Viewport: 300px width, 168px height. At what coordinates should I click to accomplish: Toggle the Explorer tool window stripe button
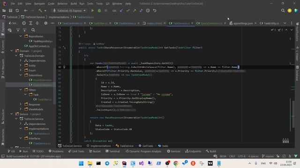[x=3, y=29]
